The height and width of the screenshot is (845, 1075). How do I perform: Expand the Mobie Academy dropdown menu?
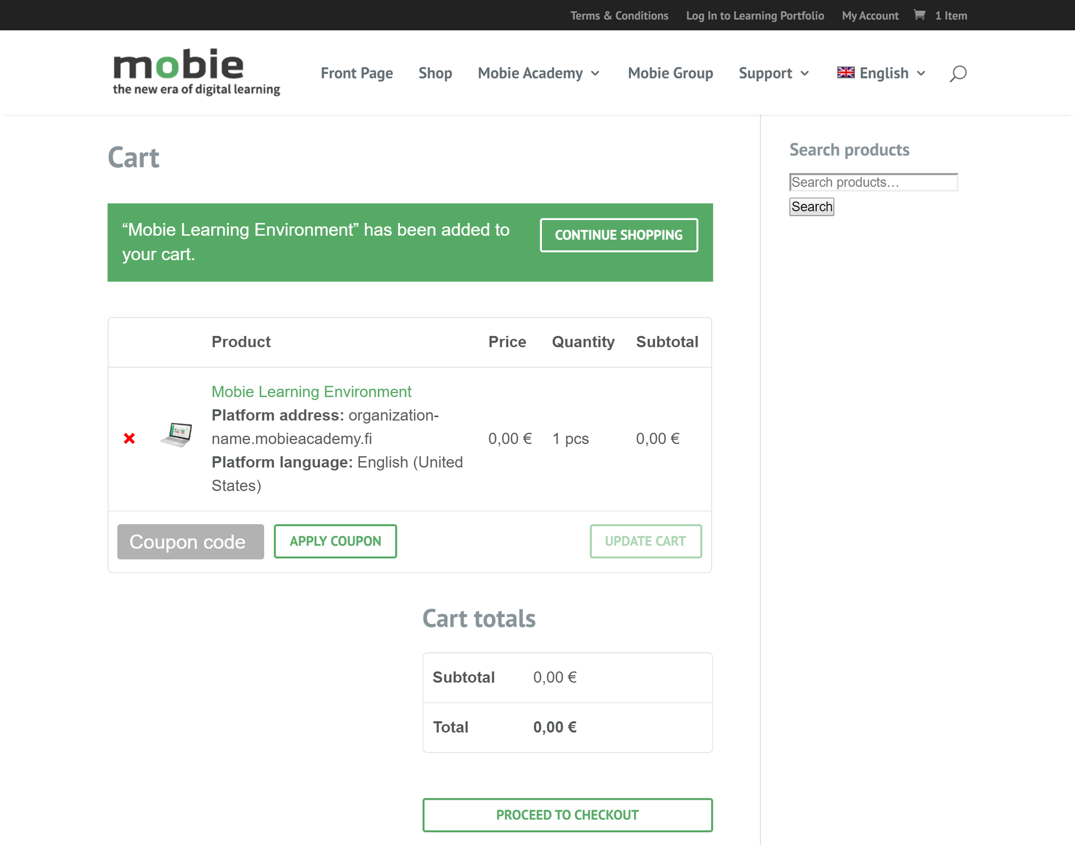[539, 73]
